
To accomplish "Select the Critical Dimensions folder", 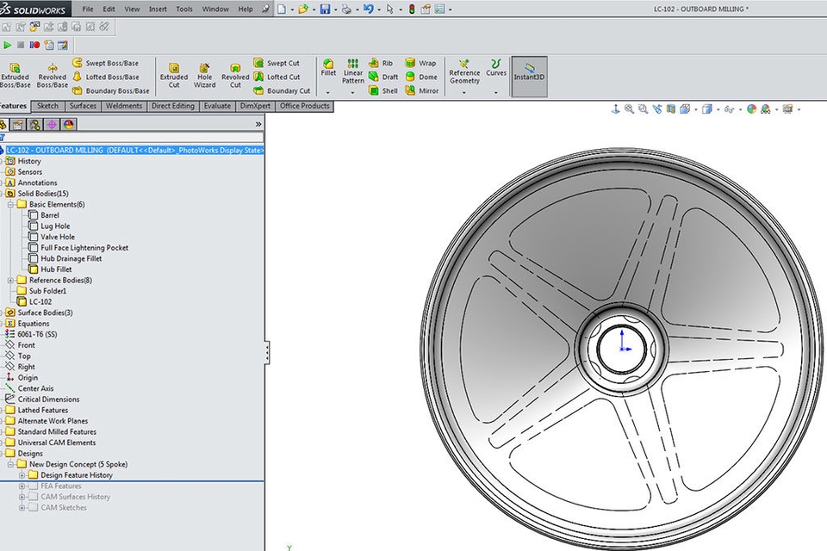I will pos(48,399).
